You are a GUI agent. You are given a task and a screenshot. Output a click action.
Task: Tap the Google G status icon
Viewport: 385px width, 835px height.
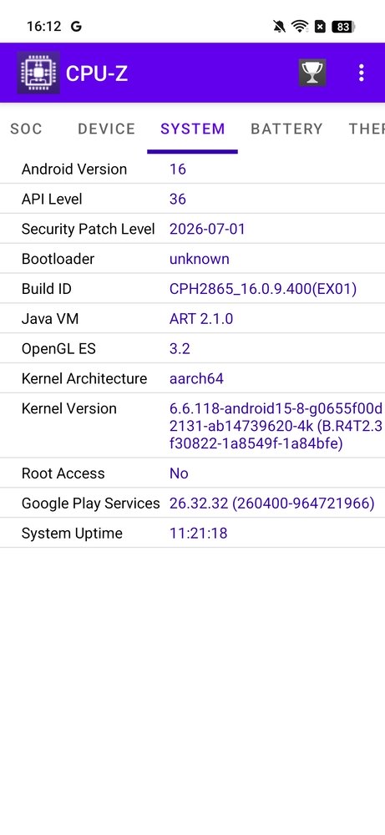(76, 26)
